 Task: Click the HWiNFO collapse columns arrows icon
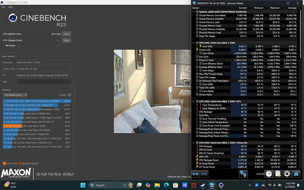tap(204, 174)
